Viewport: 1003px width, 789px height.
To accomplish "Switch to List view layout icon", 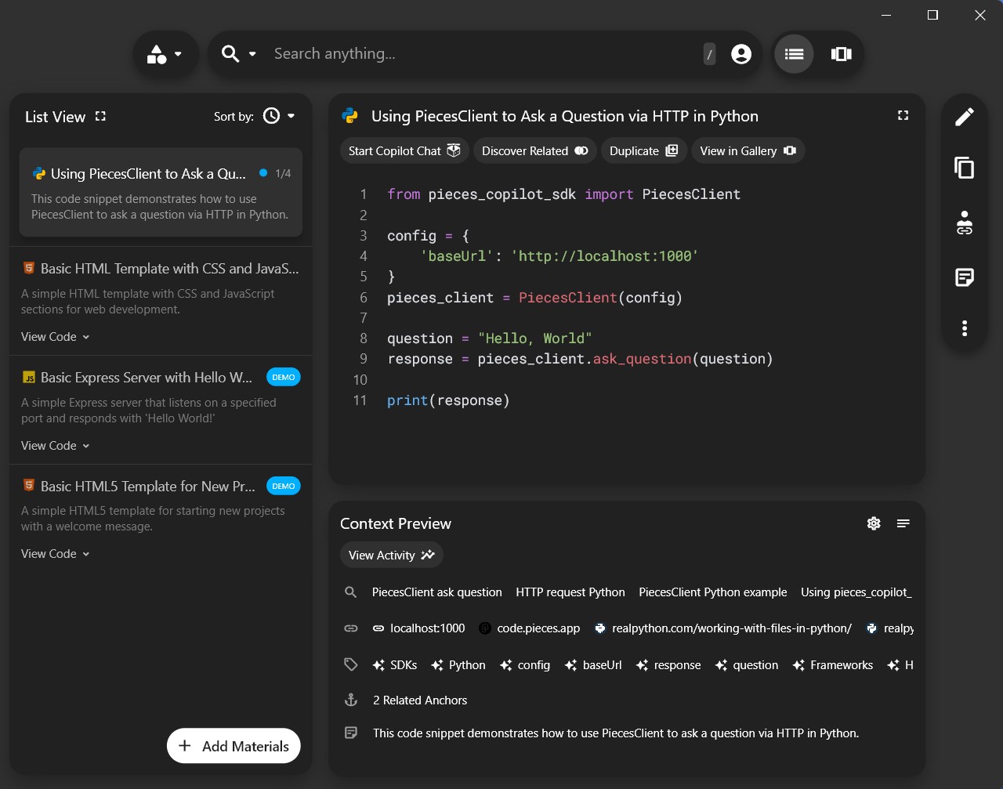I will point(794,54).
